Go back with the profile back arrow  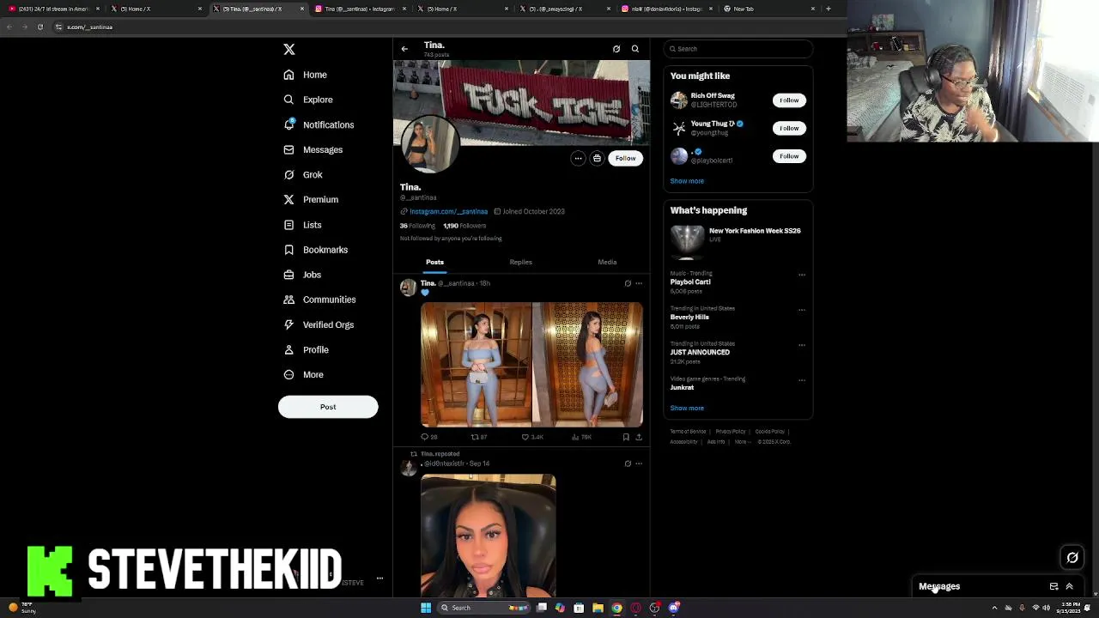pyautogui.click(x=404, y=49)
